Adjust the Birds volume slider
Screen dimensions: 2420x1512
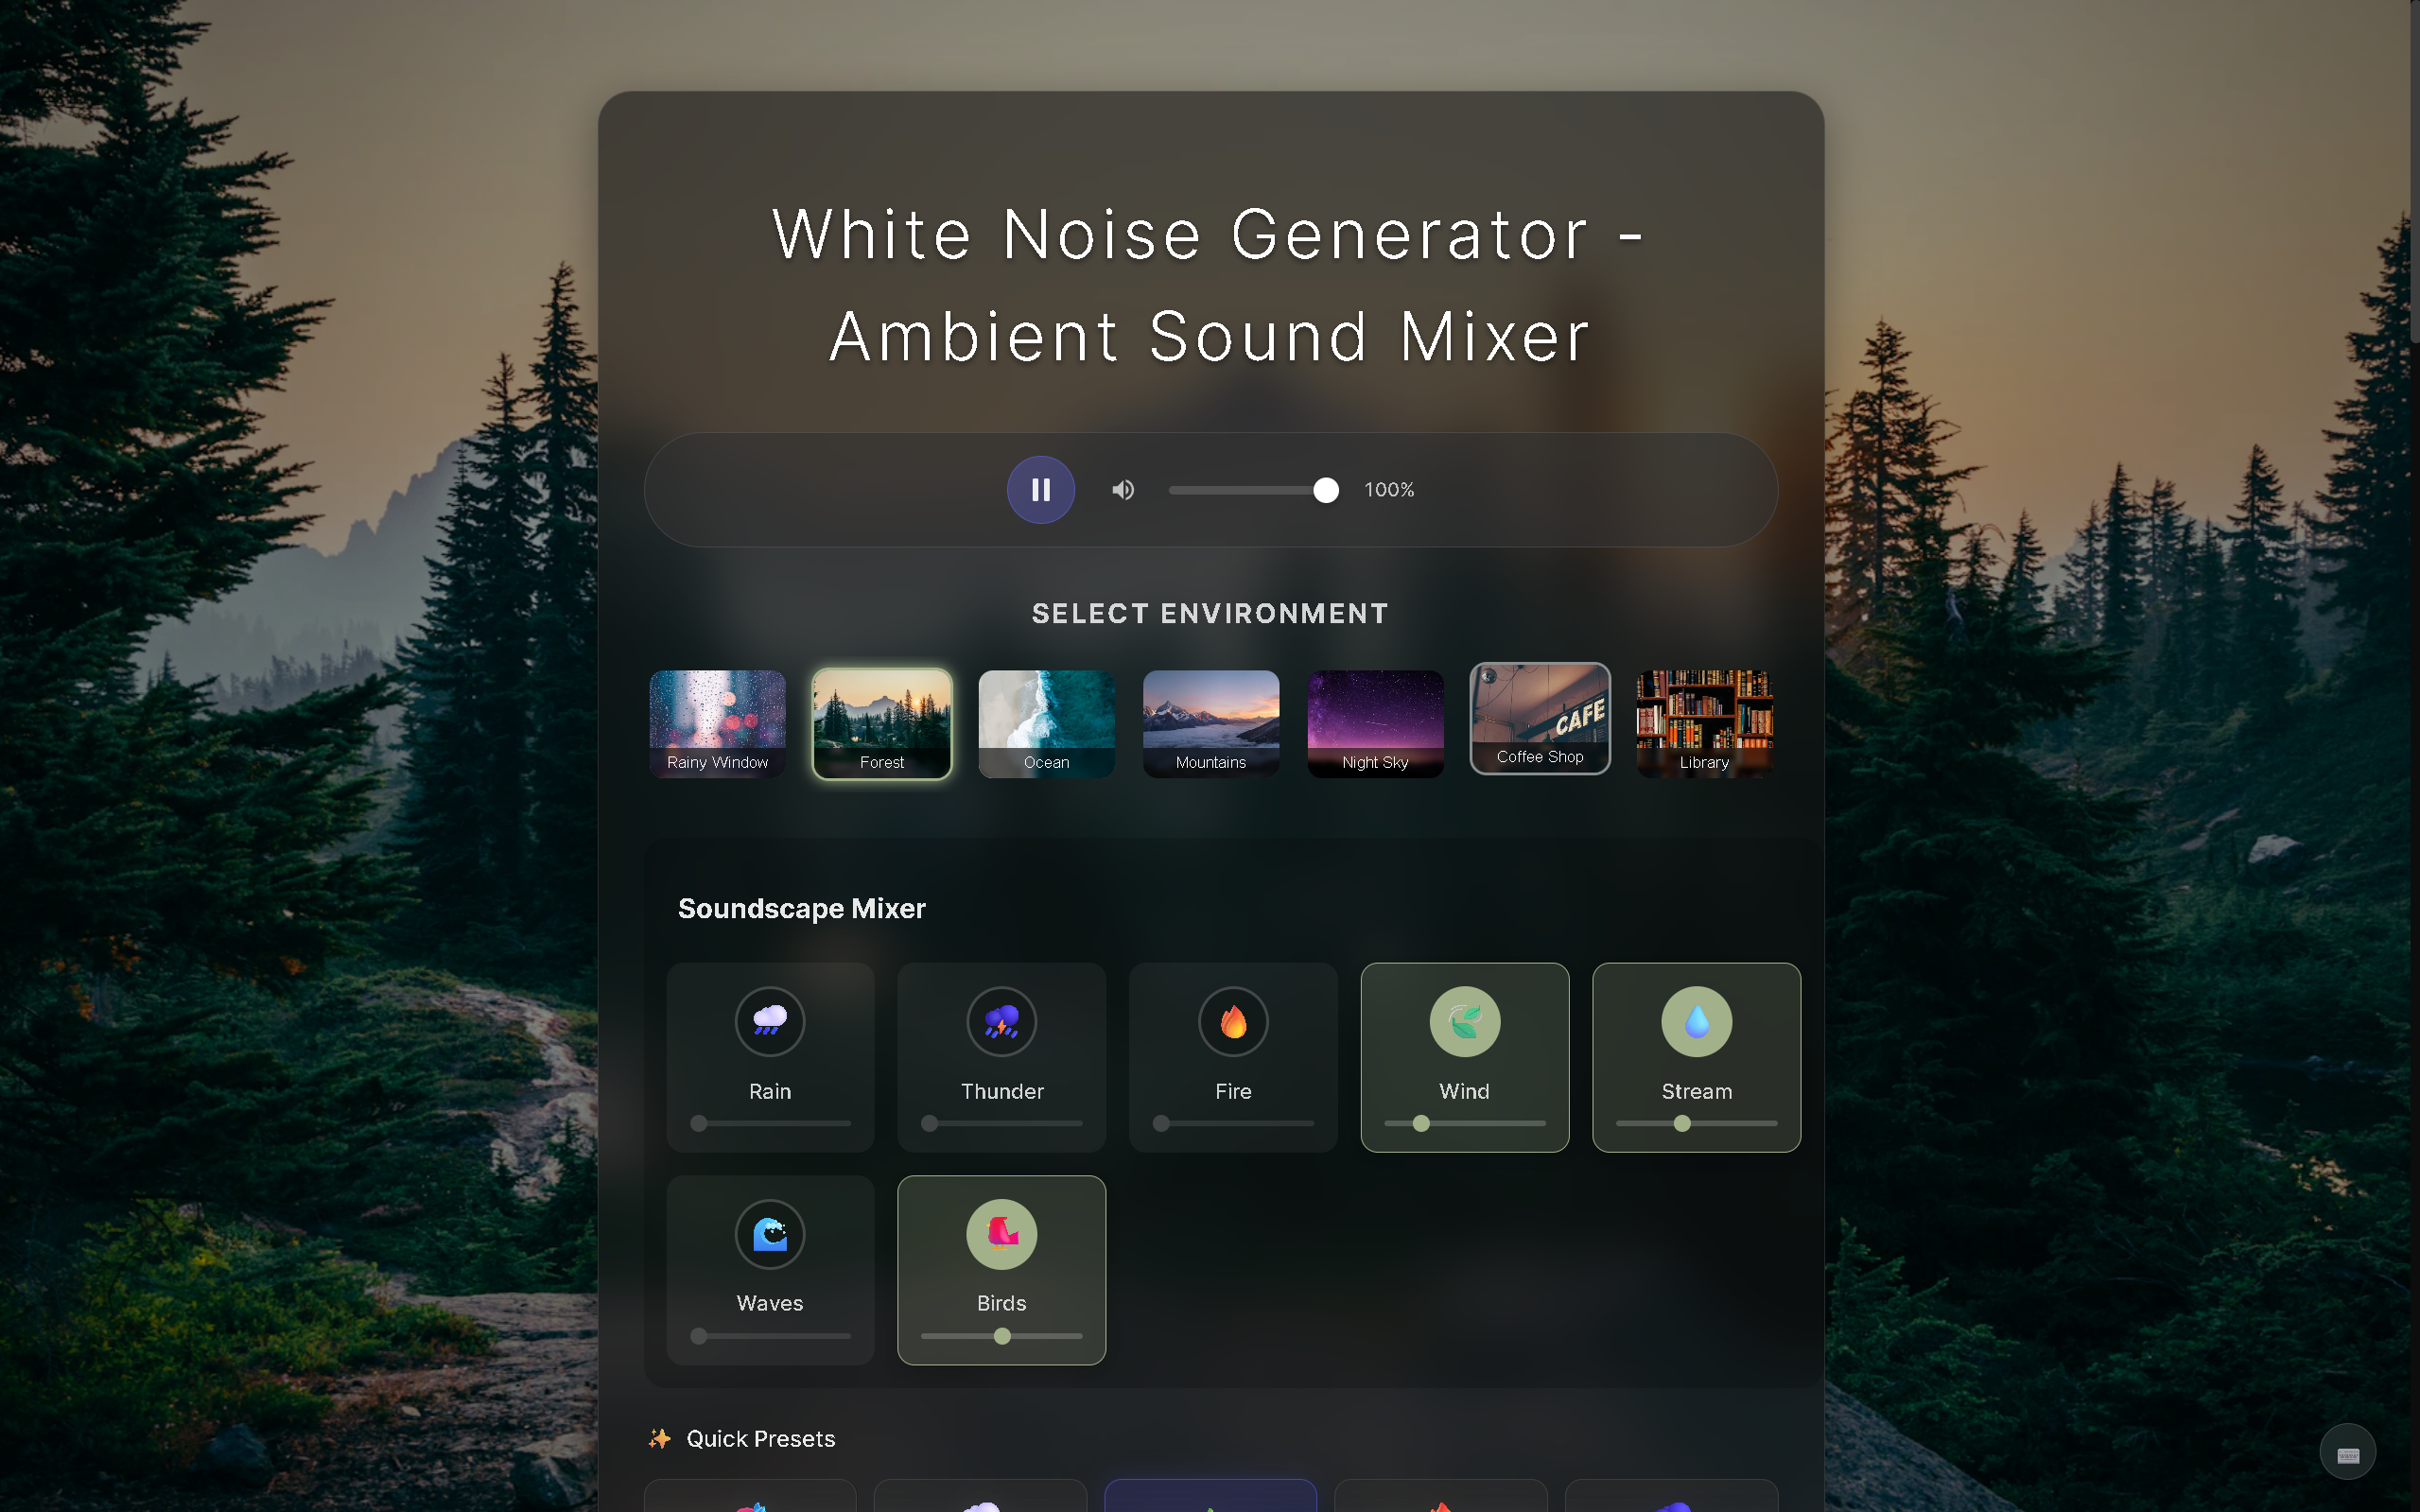click(1001, 1336)
